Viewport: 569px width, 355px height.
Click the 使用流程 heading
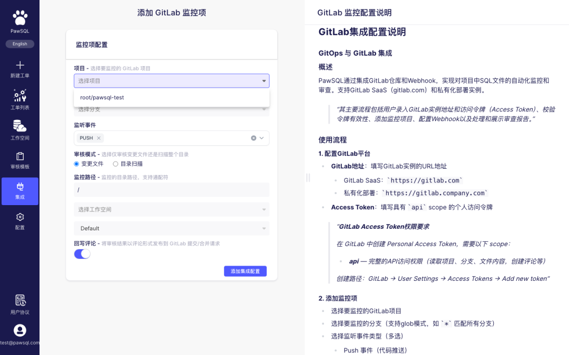[x=332, y=140]
